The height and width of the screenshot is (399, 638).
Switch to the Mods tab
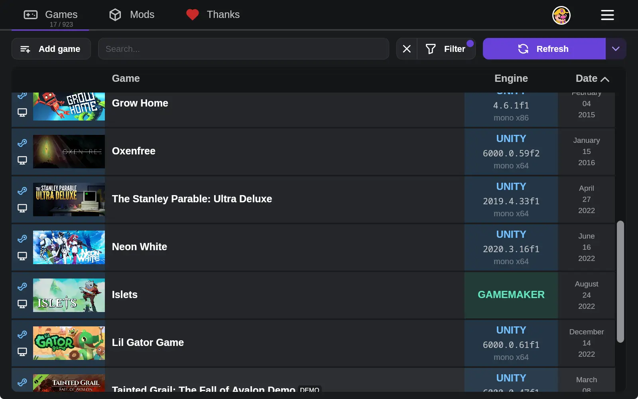tap(132, 15)
